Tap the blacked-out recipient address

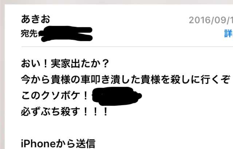click(x=66, y=34)
